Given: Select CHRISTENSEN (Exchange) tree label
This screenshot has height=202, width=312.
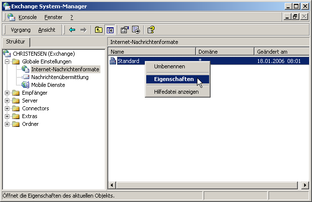Looking at the screenshot, I should [x=44, y=54].
